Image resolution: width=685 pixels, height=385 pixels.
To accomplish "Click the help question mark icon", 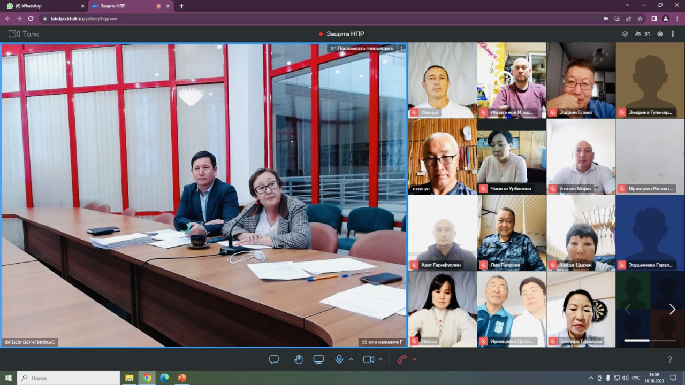I will 669,360.
